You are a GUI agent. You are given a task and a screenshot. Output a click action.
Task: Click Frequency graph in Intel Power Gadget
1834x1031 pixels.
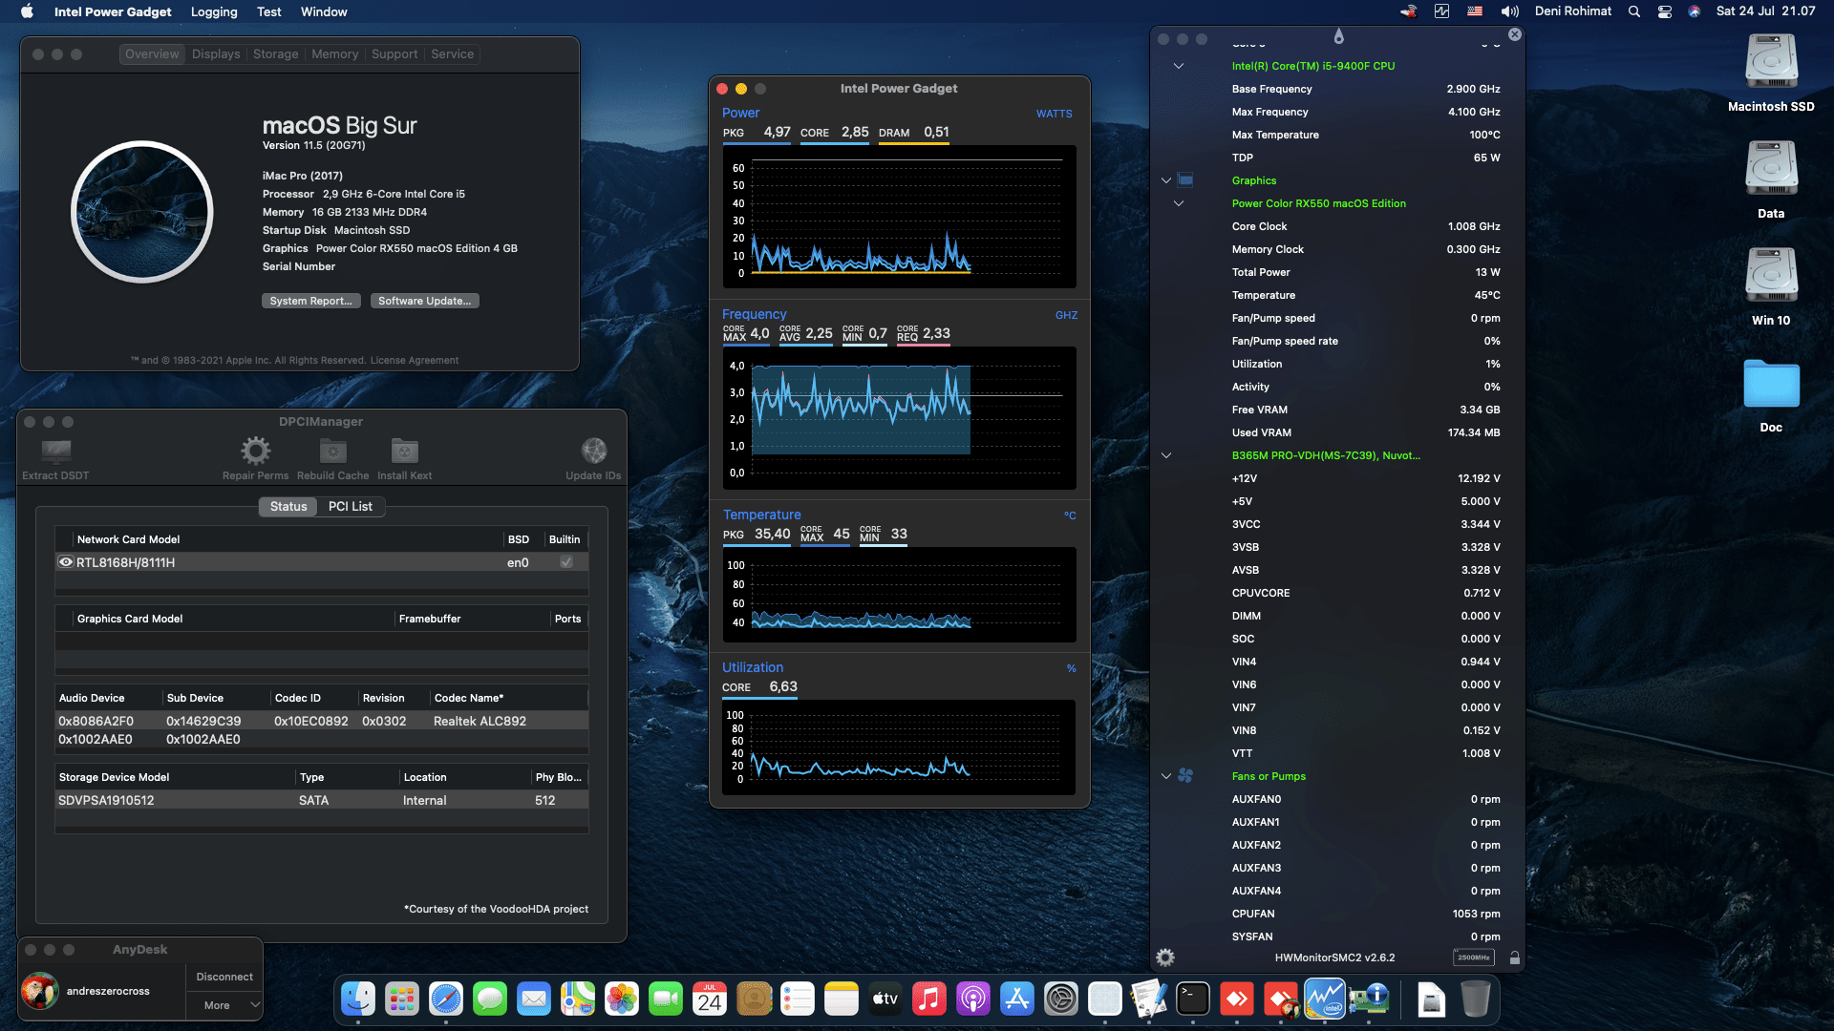pos(899,418)
